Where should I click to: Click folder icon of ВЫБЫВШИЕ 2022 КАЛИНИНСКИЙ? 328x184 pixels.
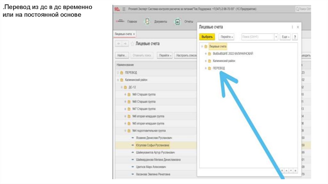(x=209, y=54)
